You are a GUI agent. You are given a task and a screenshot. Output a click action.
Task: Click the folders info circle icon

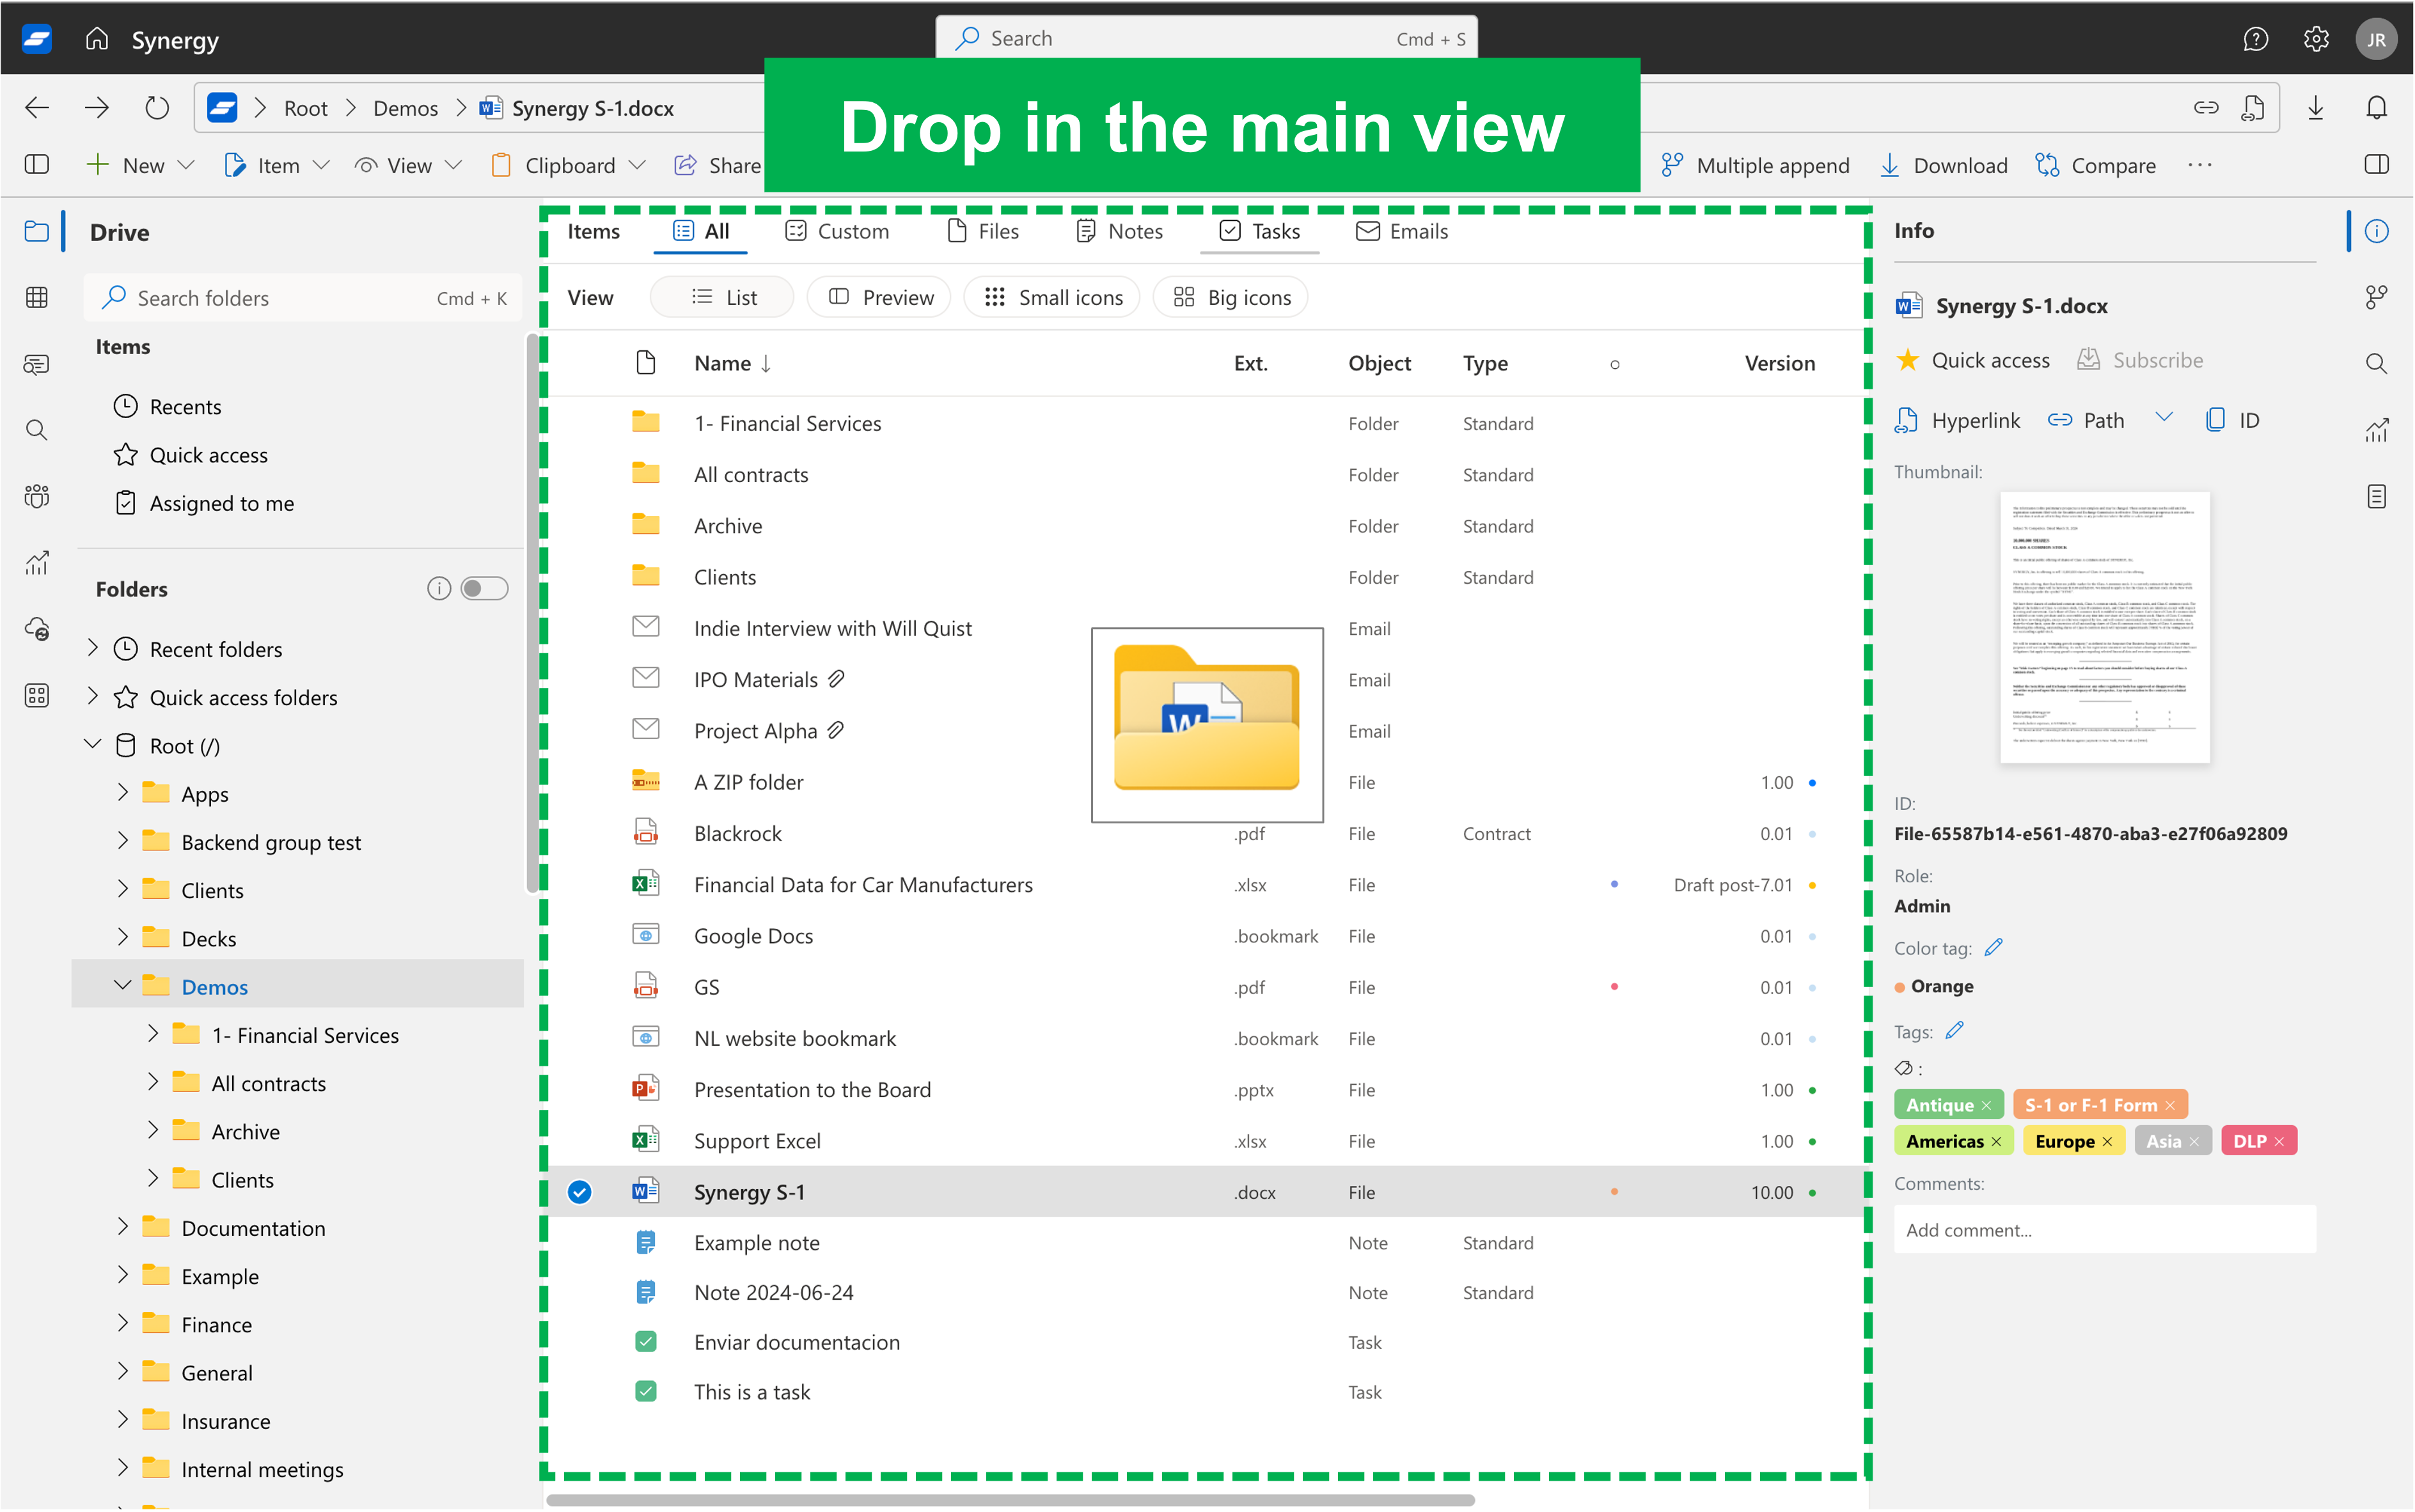(x=438, y=589)
